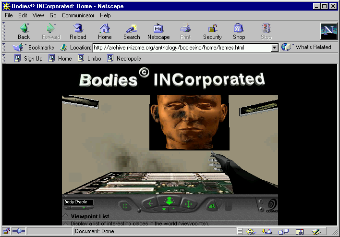The image size is (340, 237).
Task: Click the dimmed Redo Move button
Action: 219,203
